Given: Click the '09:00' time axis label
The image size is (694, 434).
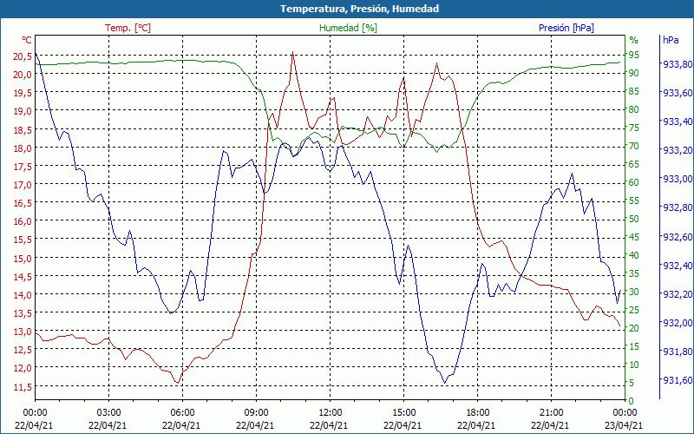Looking at the screenshot, I should click(256, 413).
